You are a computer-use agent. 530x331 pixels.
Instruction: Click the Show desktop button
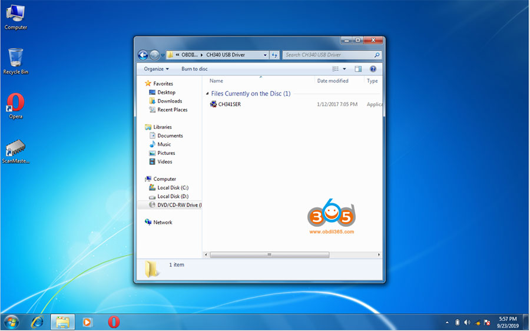(526, 322)
